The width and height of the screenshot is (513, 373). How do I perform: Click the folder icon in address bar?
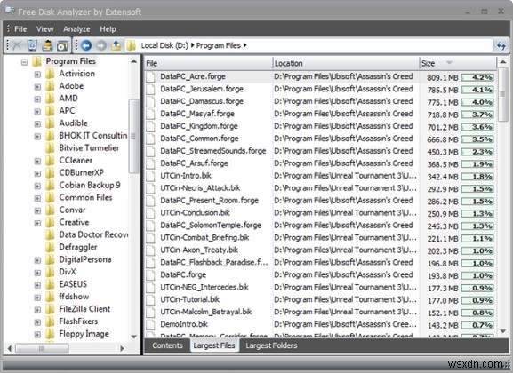[132, 45]
